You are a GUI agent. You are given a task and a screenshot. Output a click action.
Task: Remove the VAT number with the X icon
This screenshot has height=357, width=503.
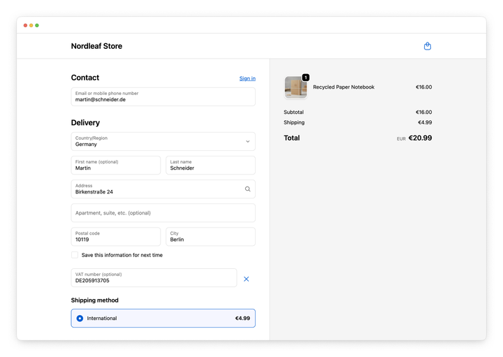point(247,279)
